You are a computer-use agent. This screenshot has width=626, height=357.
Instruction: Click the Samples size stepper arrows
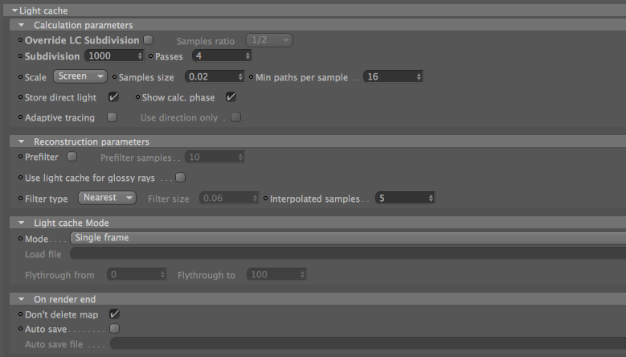(240, 76)
